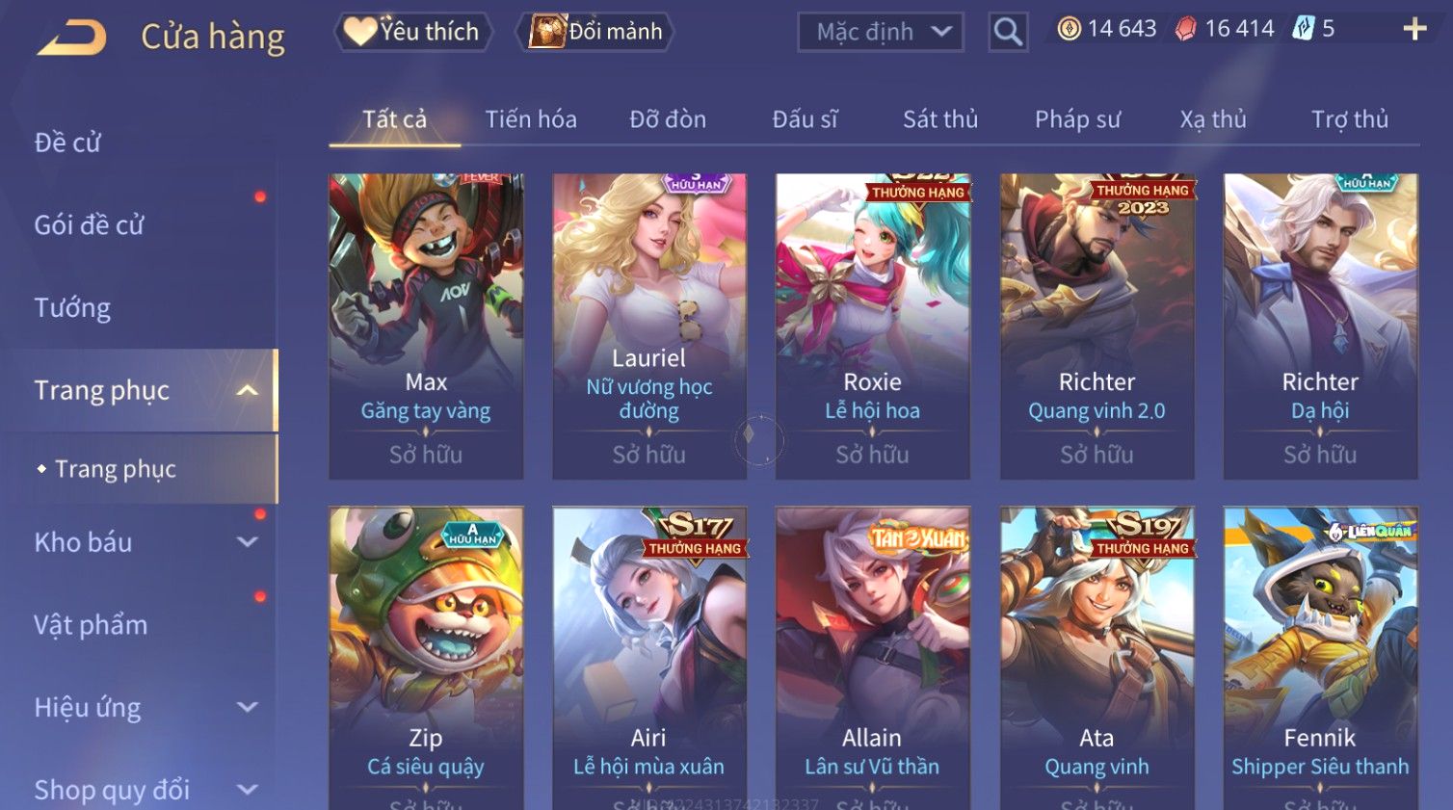The width and height of the screenshot is (1453, 810).
Task: Select the Roxie Lễ hội hoa skin card
Action: click(x=873, y=327)
